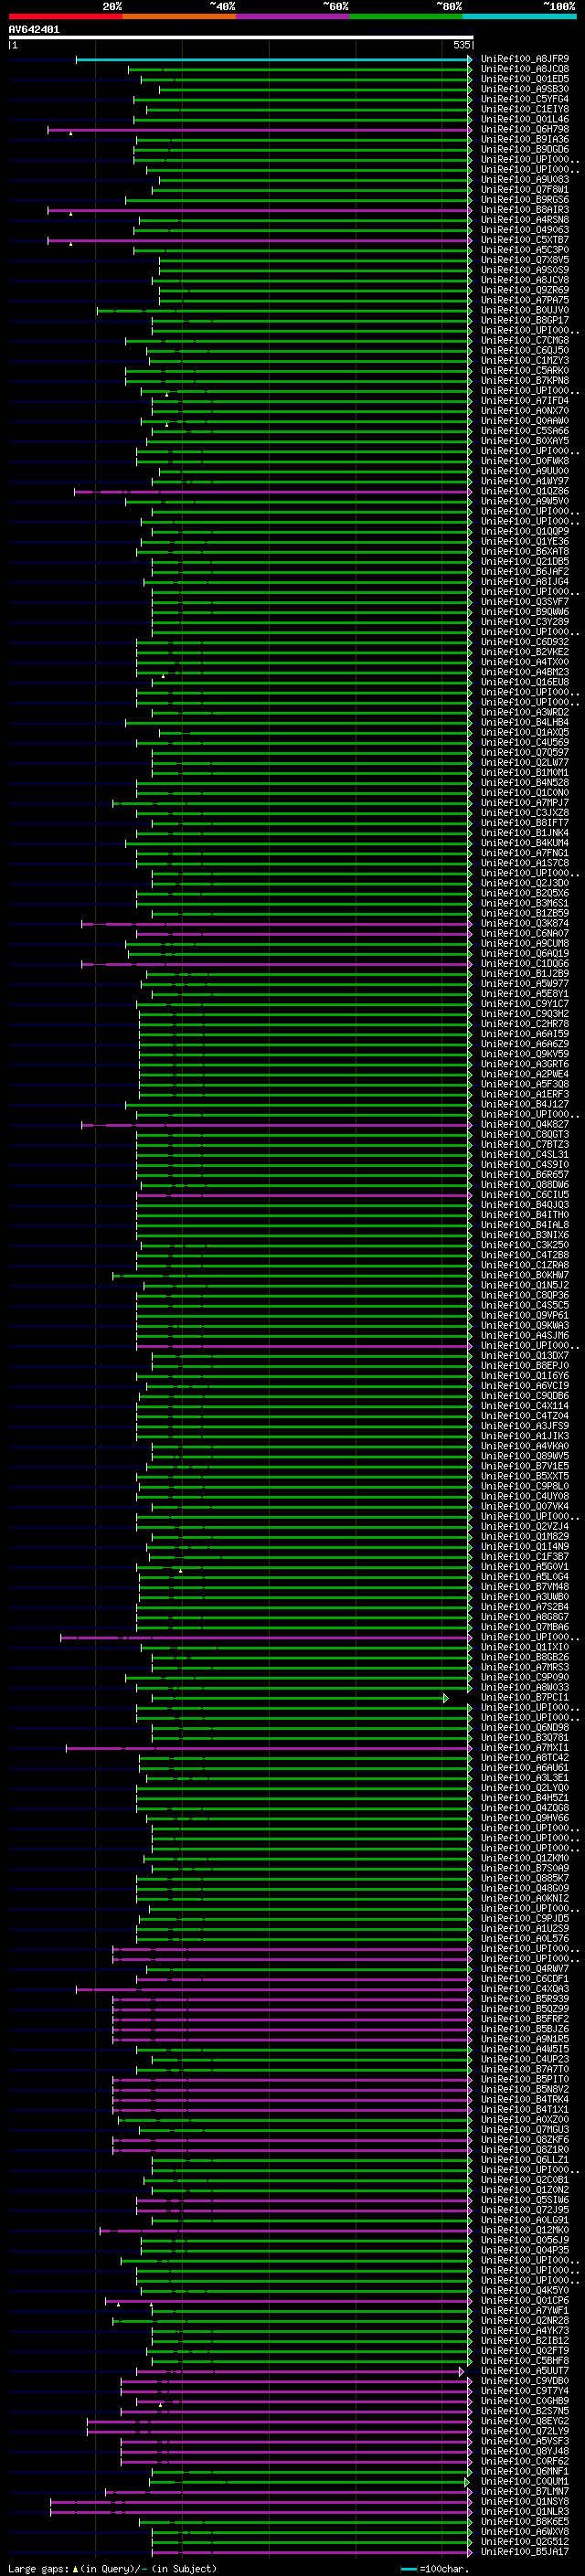Open the UniRef100_B7KPN8 hit
585x2576 pixels.
coord(525,380)
